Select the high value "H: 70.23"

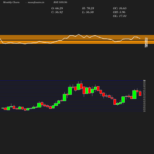88,8
